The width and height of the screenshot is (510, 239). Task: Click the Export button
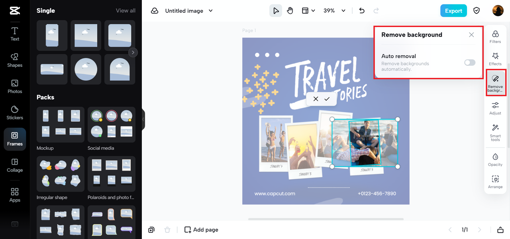click(x=453, y=11)
